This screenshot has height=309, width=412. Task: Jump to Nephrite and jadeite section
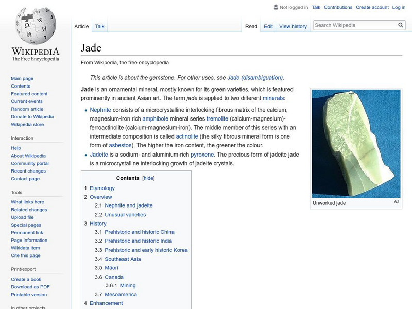[128, 205]
